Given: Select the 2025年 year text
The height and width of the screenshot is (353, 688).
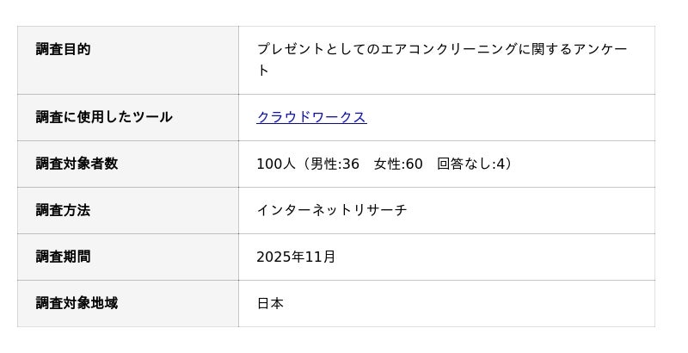Looking at the screenshot, I should click(280, 257).
